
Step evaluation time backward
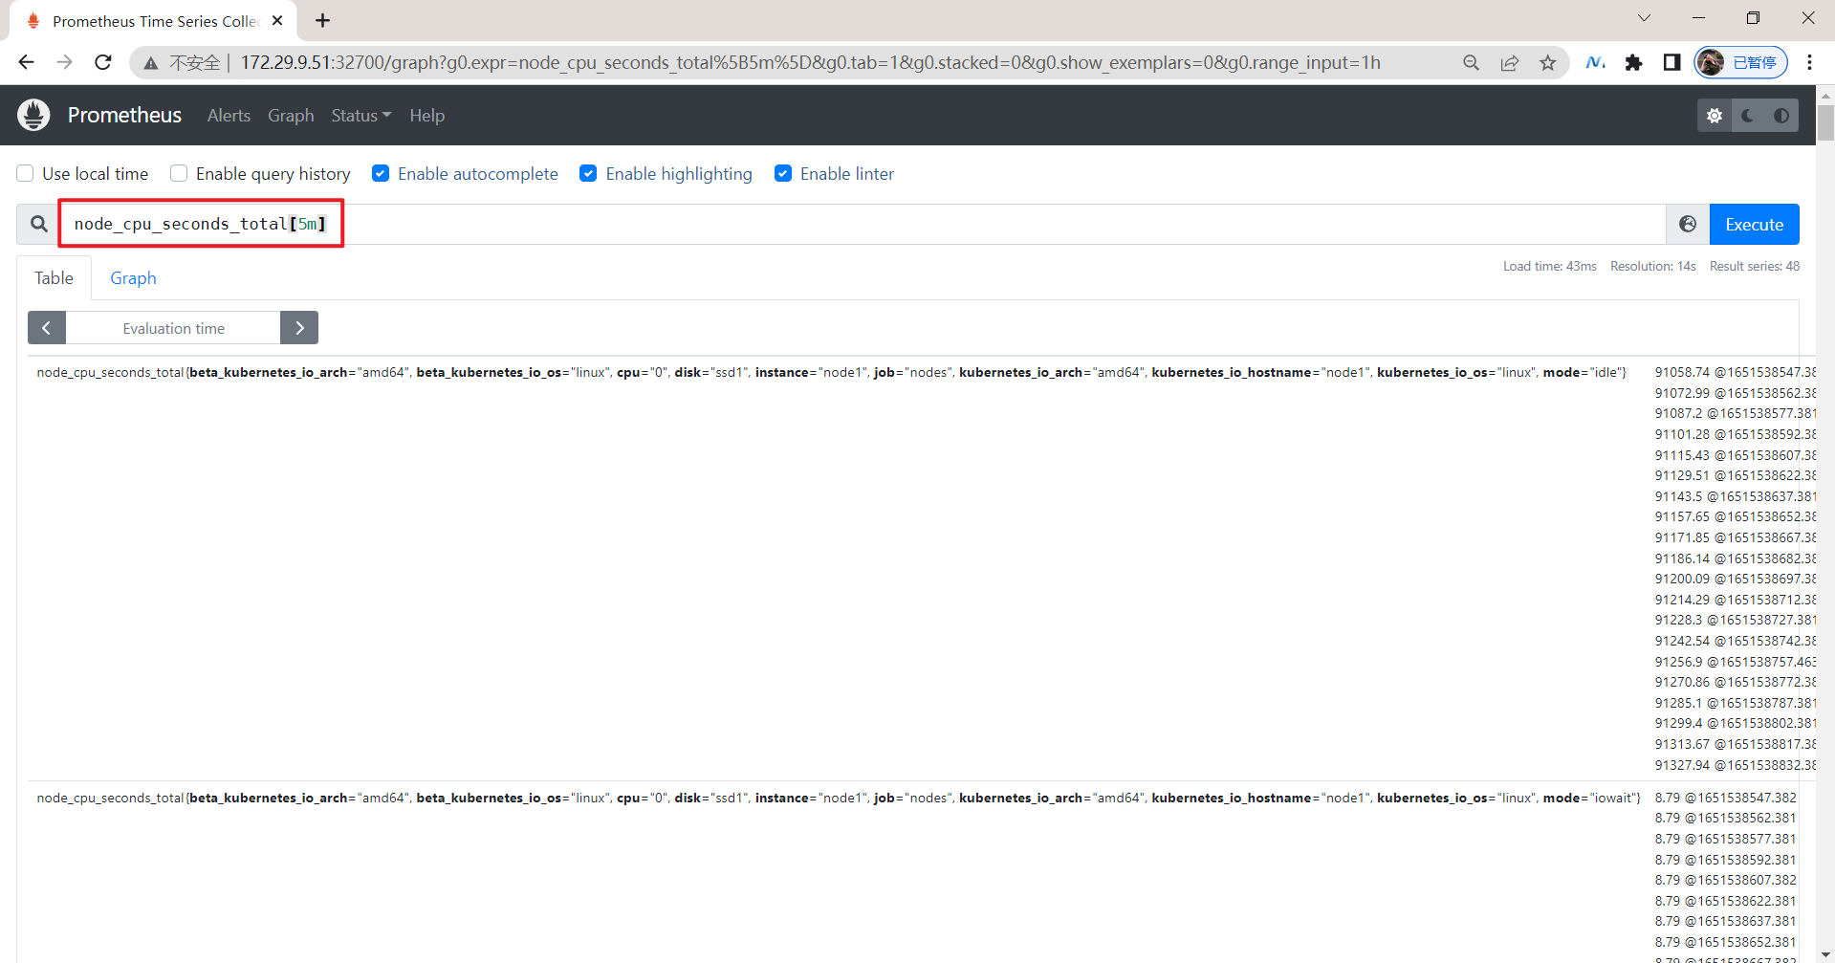pos(47,328)
